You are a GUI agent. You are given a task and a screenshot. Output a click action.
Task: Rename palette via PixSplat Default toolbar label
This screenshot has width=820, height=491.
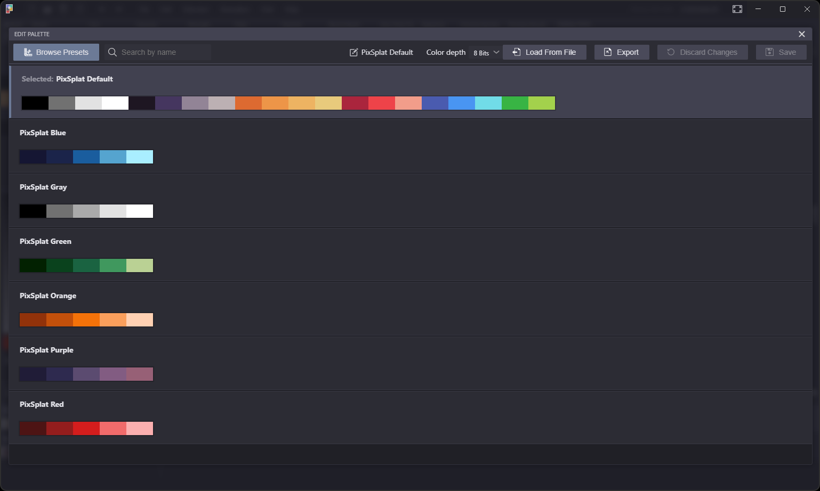point(387,52)
